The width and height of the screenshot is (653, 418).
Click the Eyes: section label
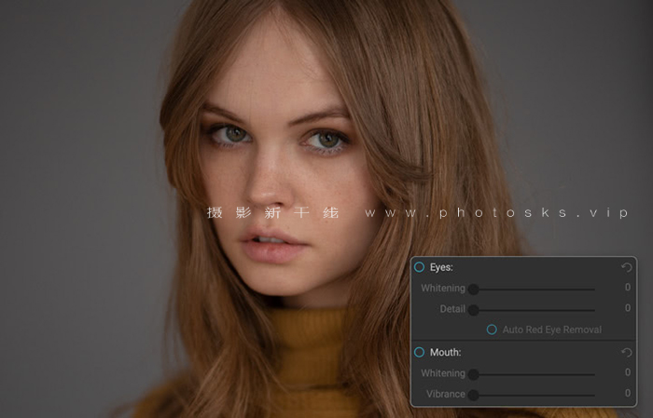(x=441, y=267)
